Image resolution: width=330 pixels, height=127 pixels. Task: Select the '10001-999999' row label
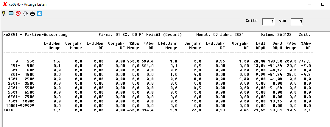pyautogui.click(x=20, y=106)
